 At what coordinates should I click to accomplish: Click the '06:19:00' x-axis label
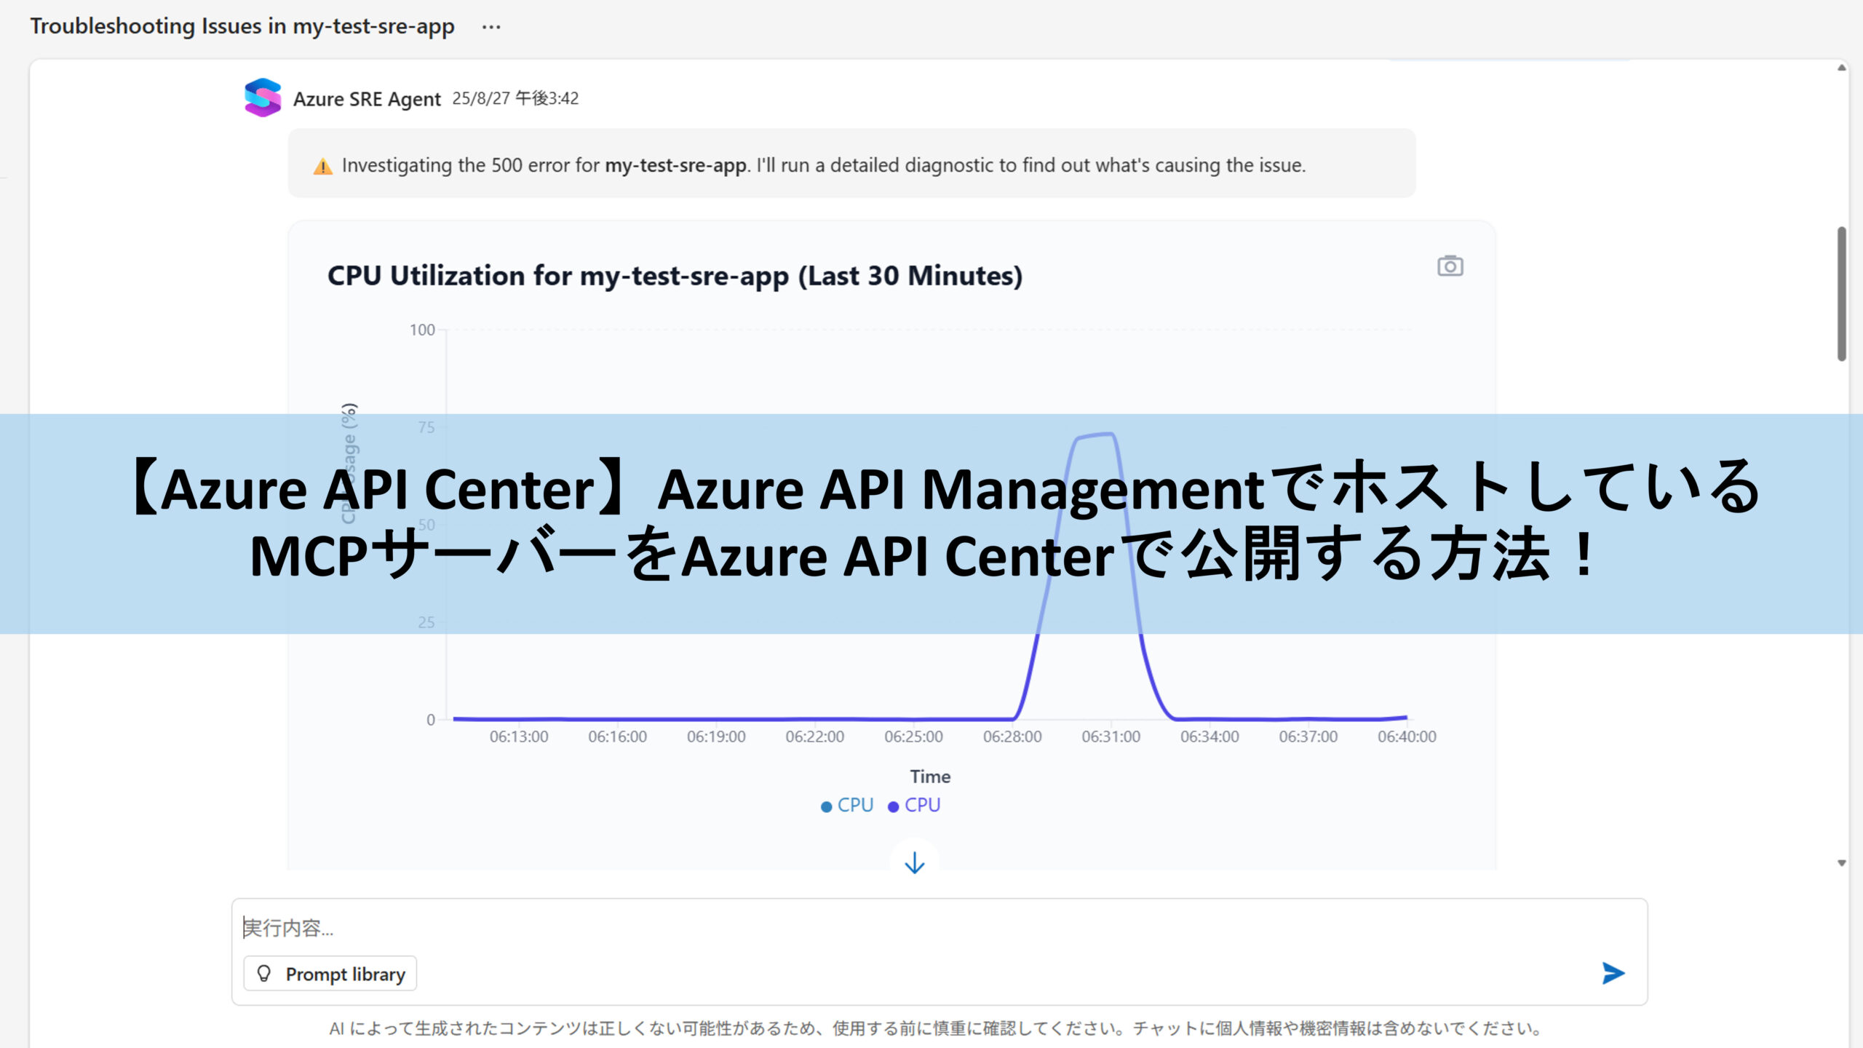pyautogui.click(x=716, y=737)
